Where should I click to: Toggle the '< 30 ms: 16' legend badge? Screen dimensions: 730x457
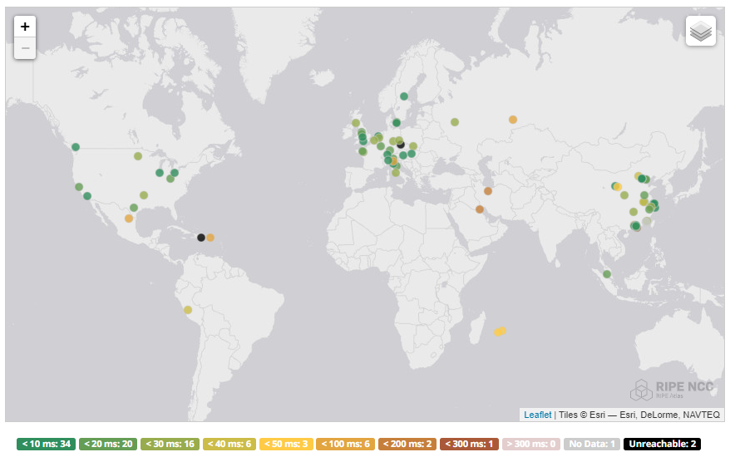170,444
